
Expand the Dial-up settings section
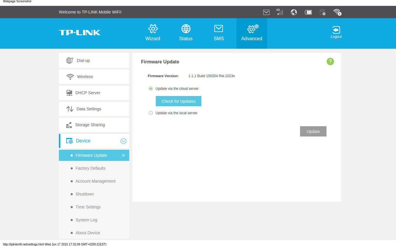pos(94,60)
